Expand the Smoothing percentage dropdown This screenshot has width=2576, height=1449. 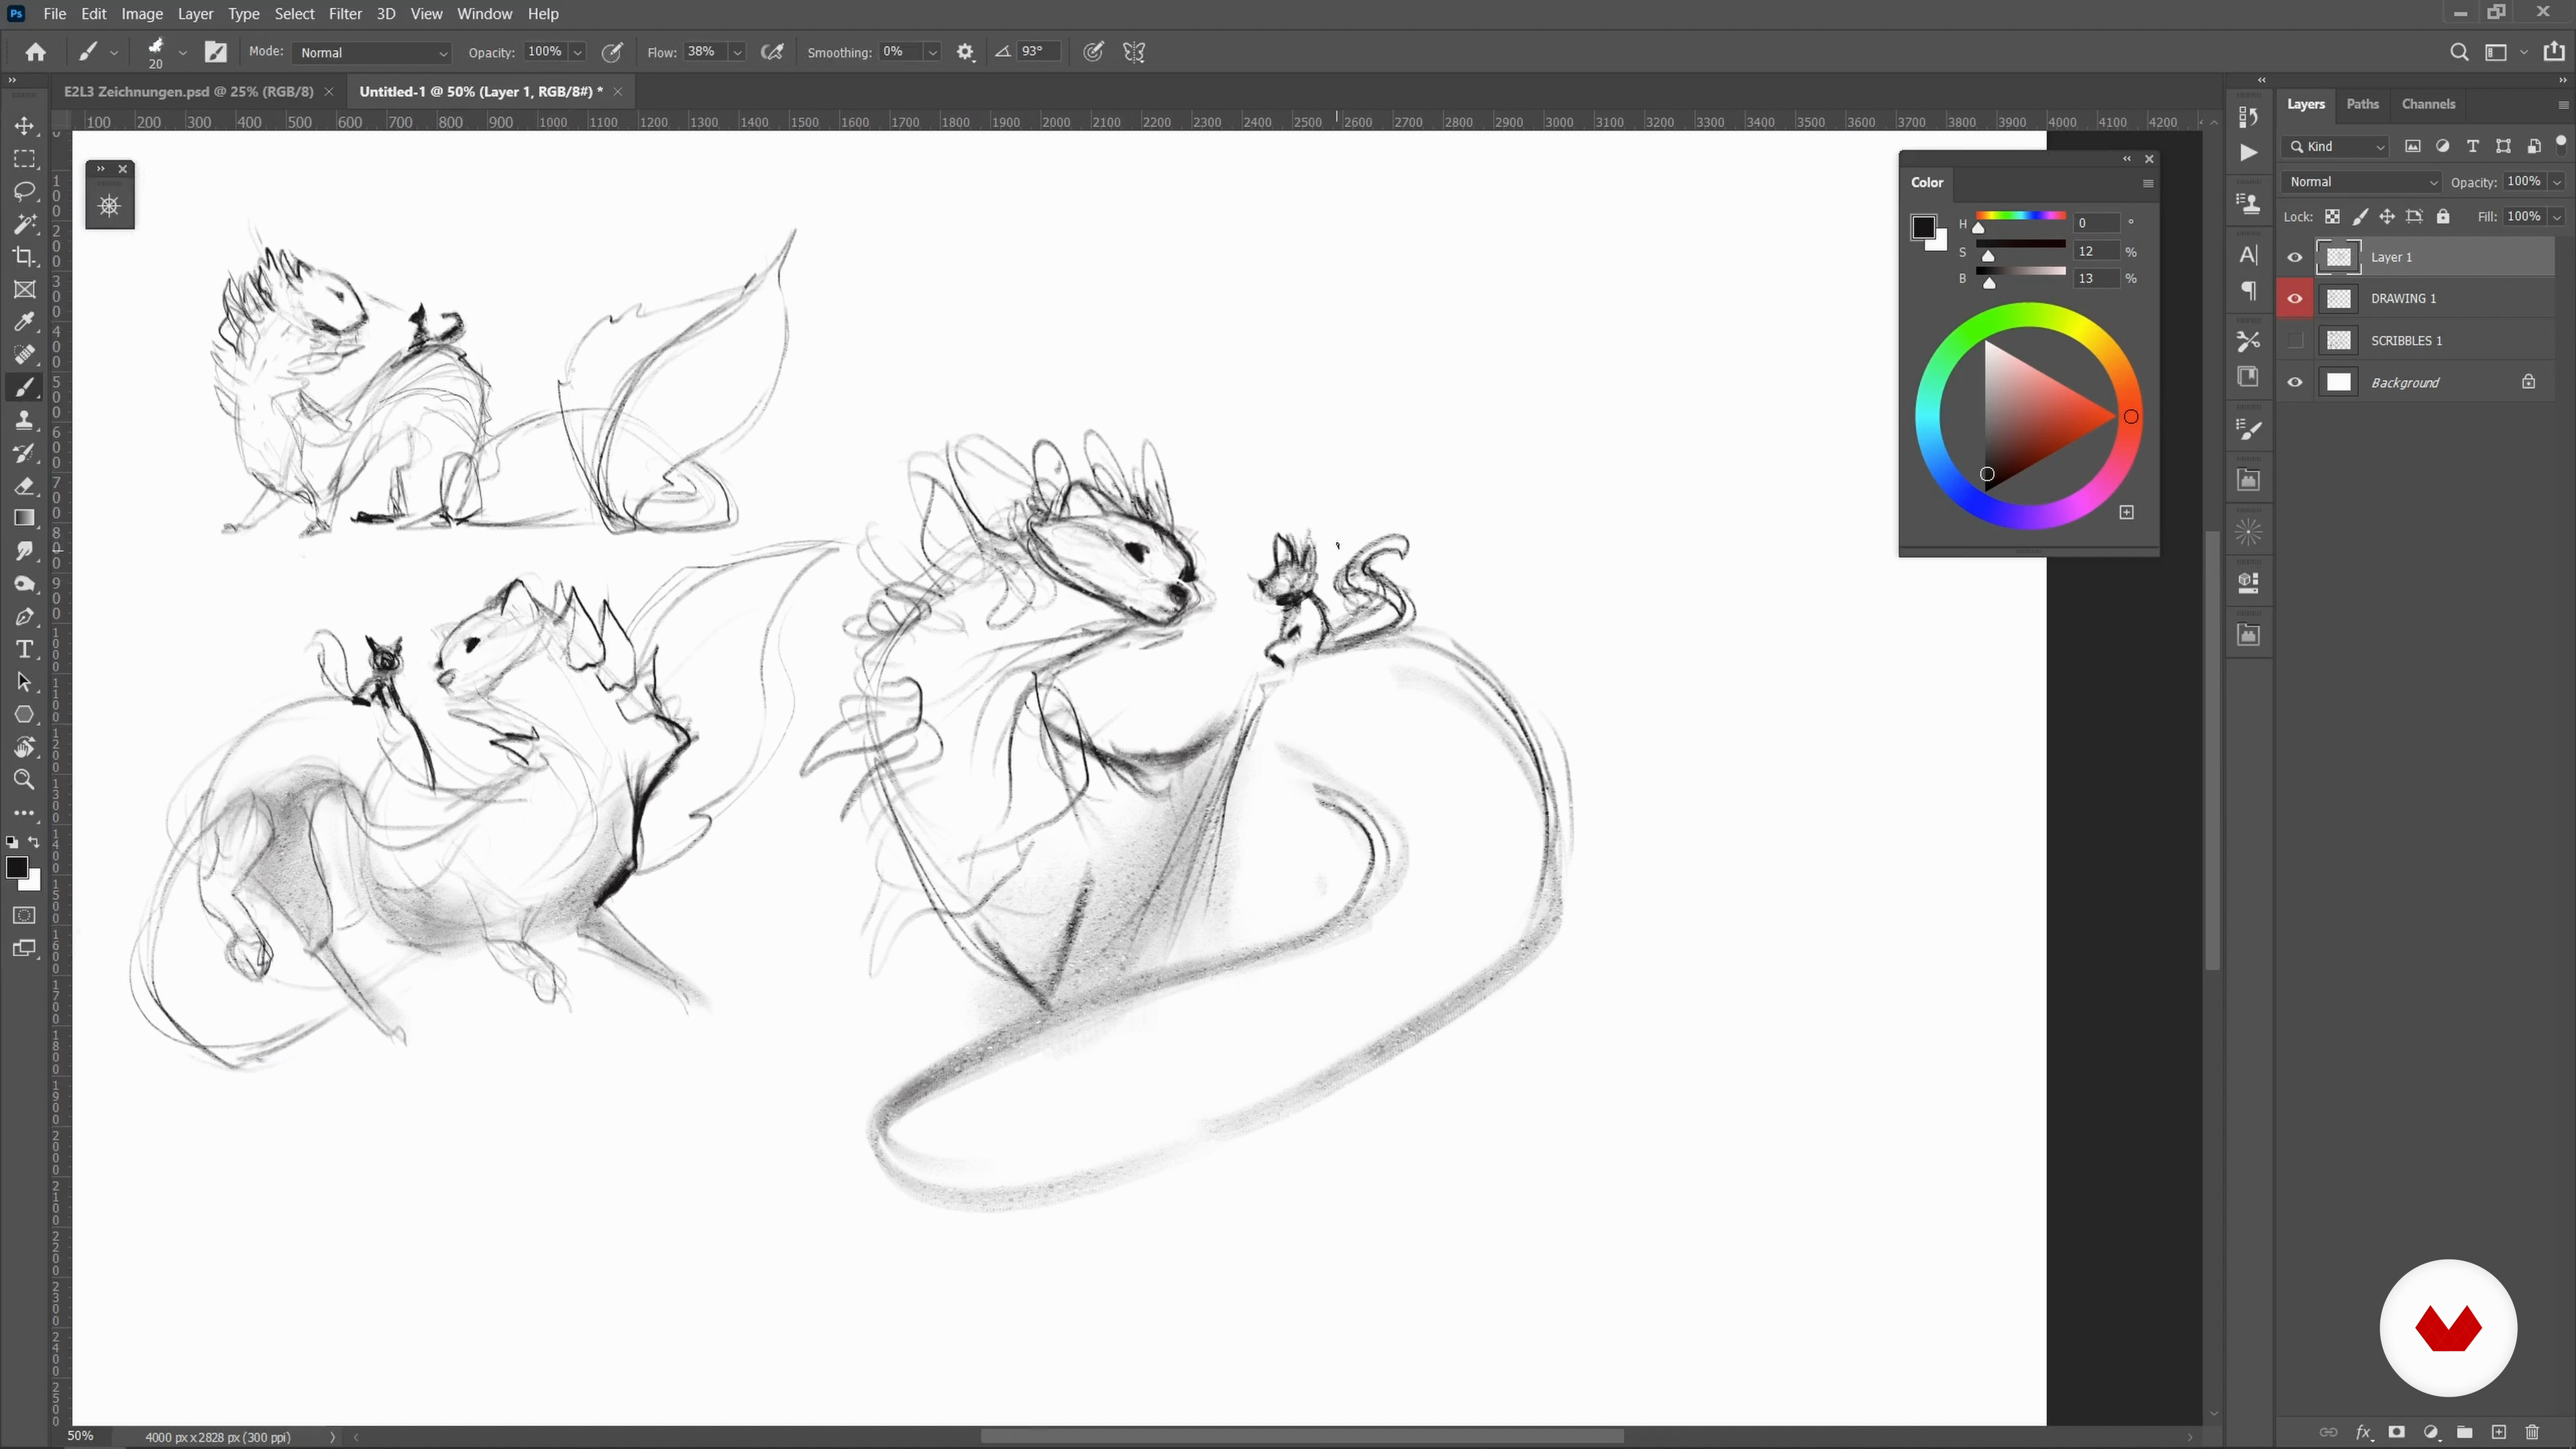(932, 52)
